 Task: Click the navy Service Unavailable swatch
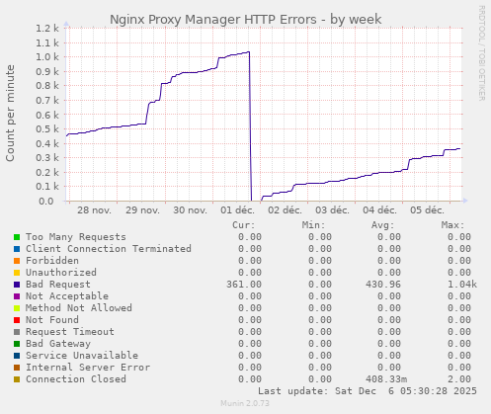point(17,356)
